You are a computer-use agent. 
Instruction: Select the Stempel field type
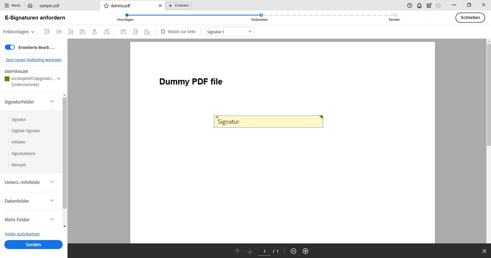click(x=19, y=165)
